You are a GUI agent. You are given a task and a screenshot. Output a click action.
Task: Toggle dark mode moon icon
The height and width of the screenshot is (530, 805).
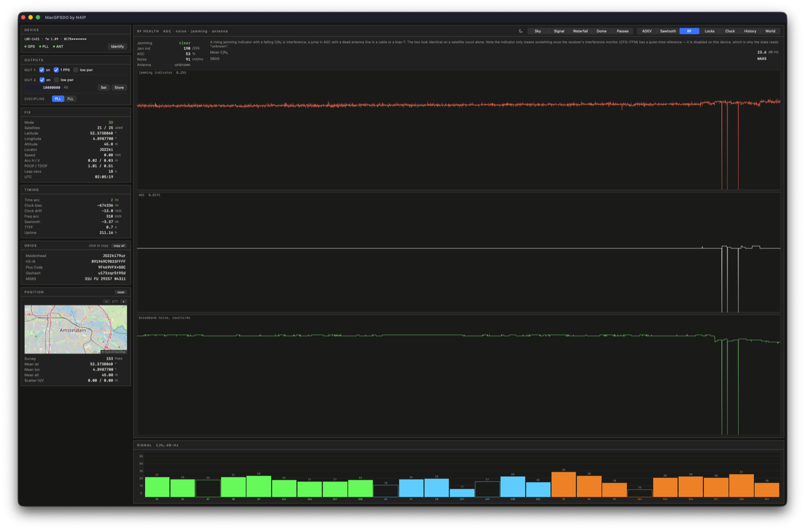point(521,31)
